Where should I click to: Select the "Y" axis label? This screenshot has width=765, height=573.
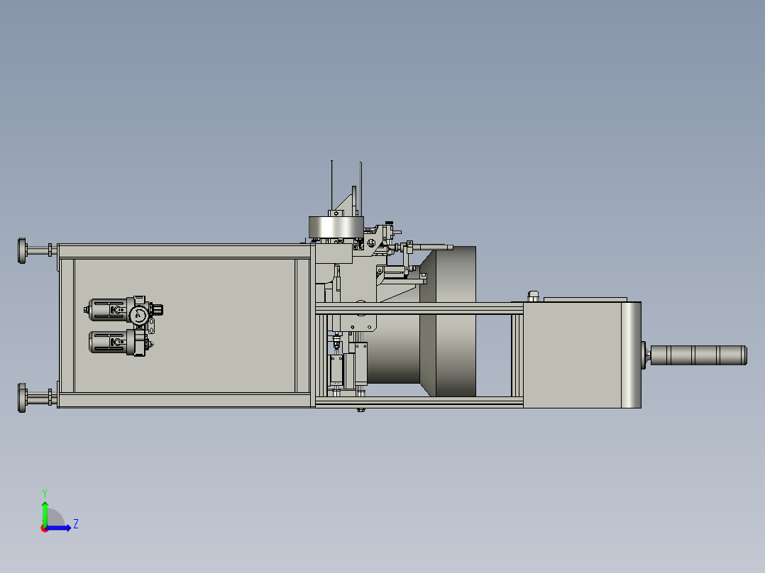coord(45,493)
